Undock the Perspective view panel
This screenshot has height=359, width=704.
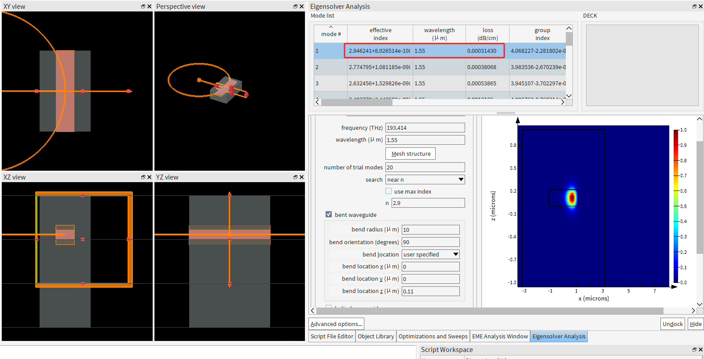(295, 7)
